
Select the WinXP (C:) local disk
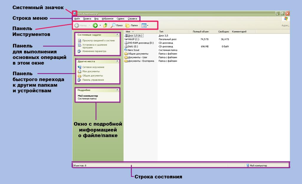(x=133, y=39)
